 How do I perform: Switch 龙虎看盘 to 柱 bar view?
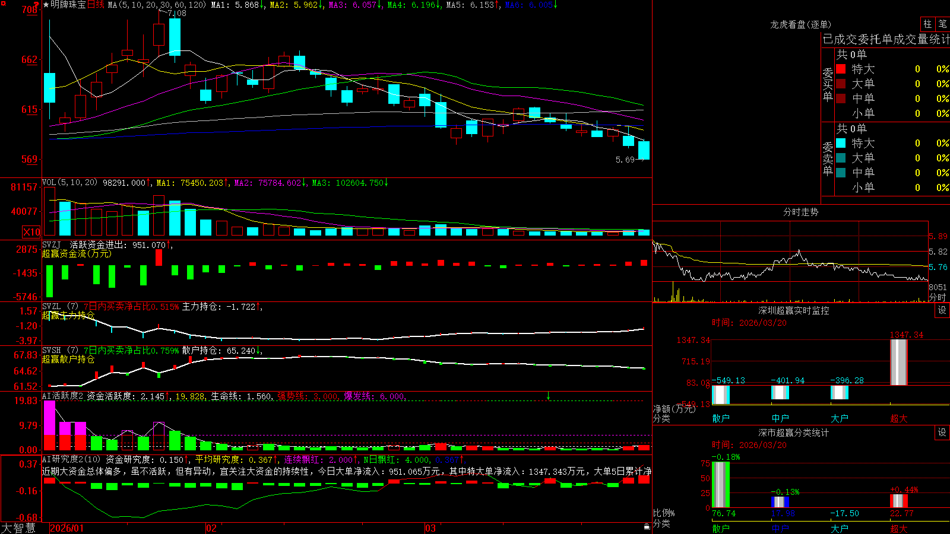[928, 24]
